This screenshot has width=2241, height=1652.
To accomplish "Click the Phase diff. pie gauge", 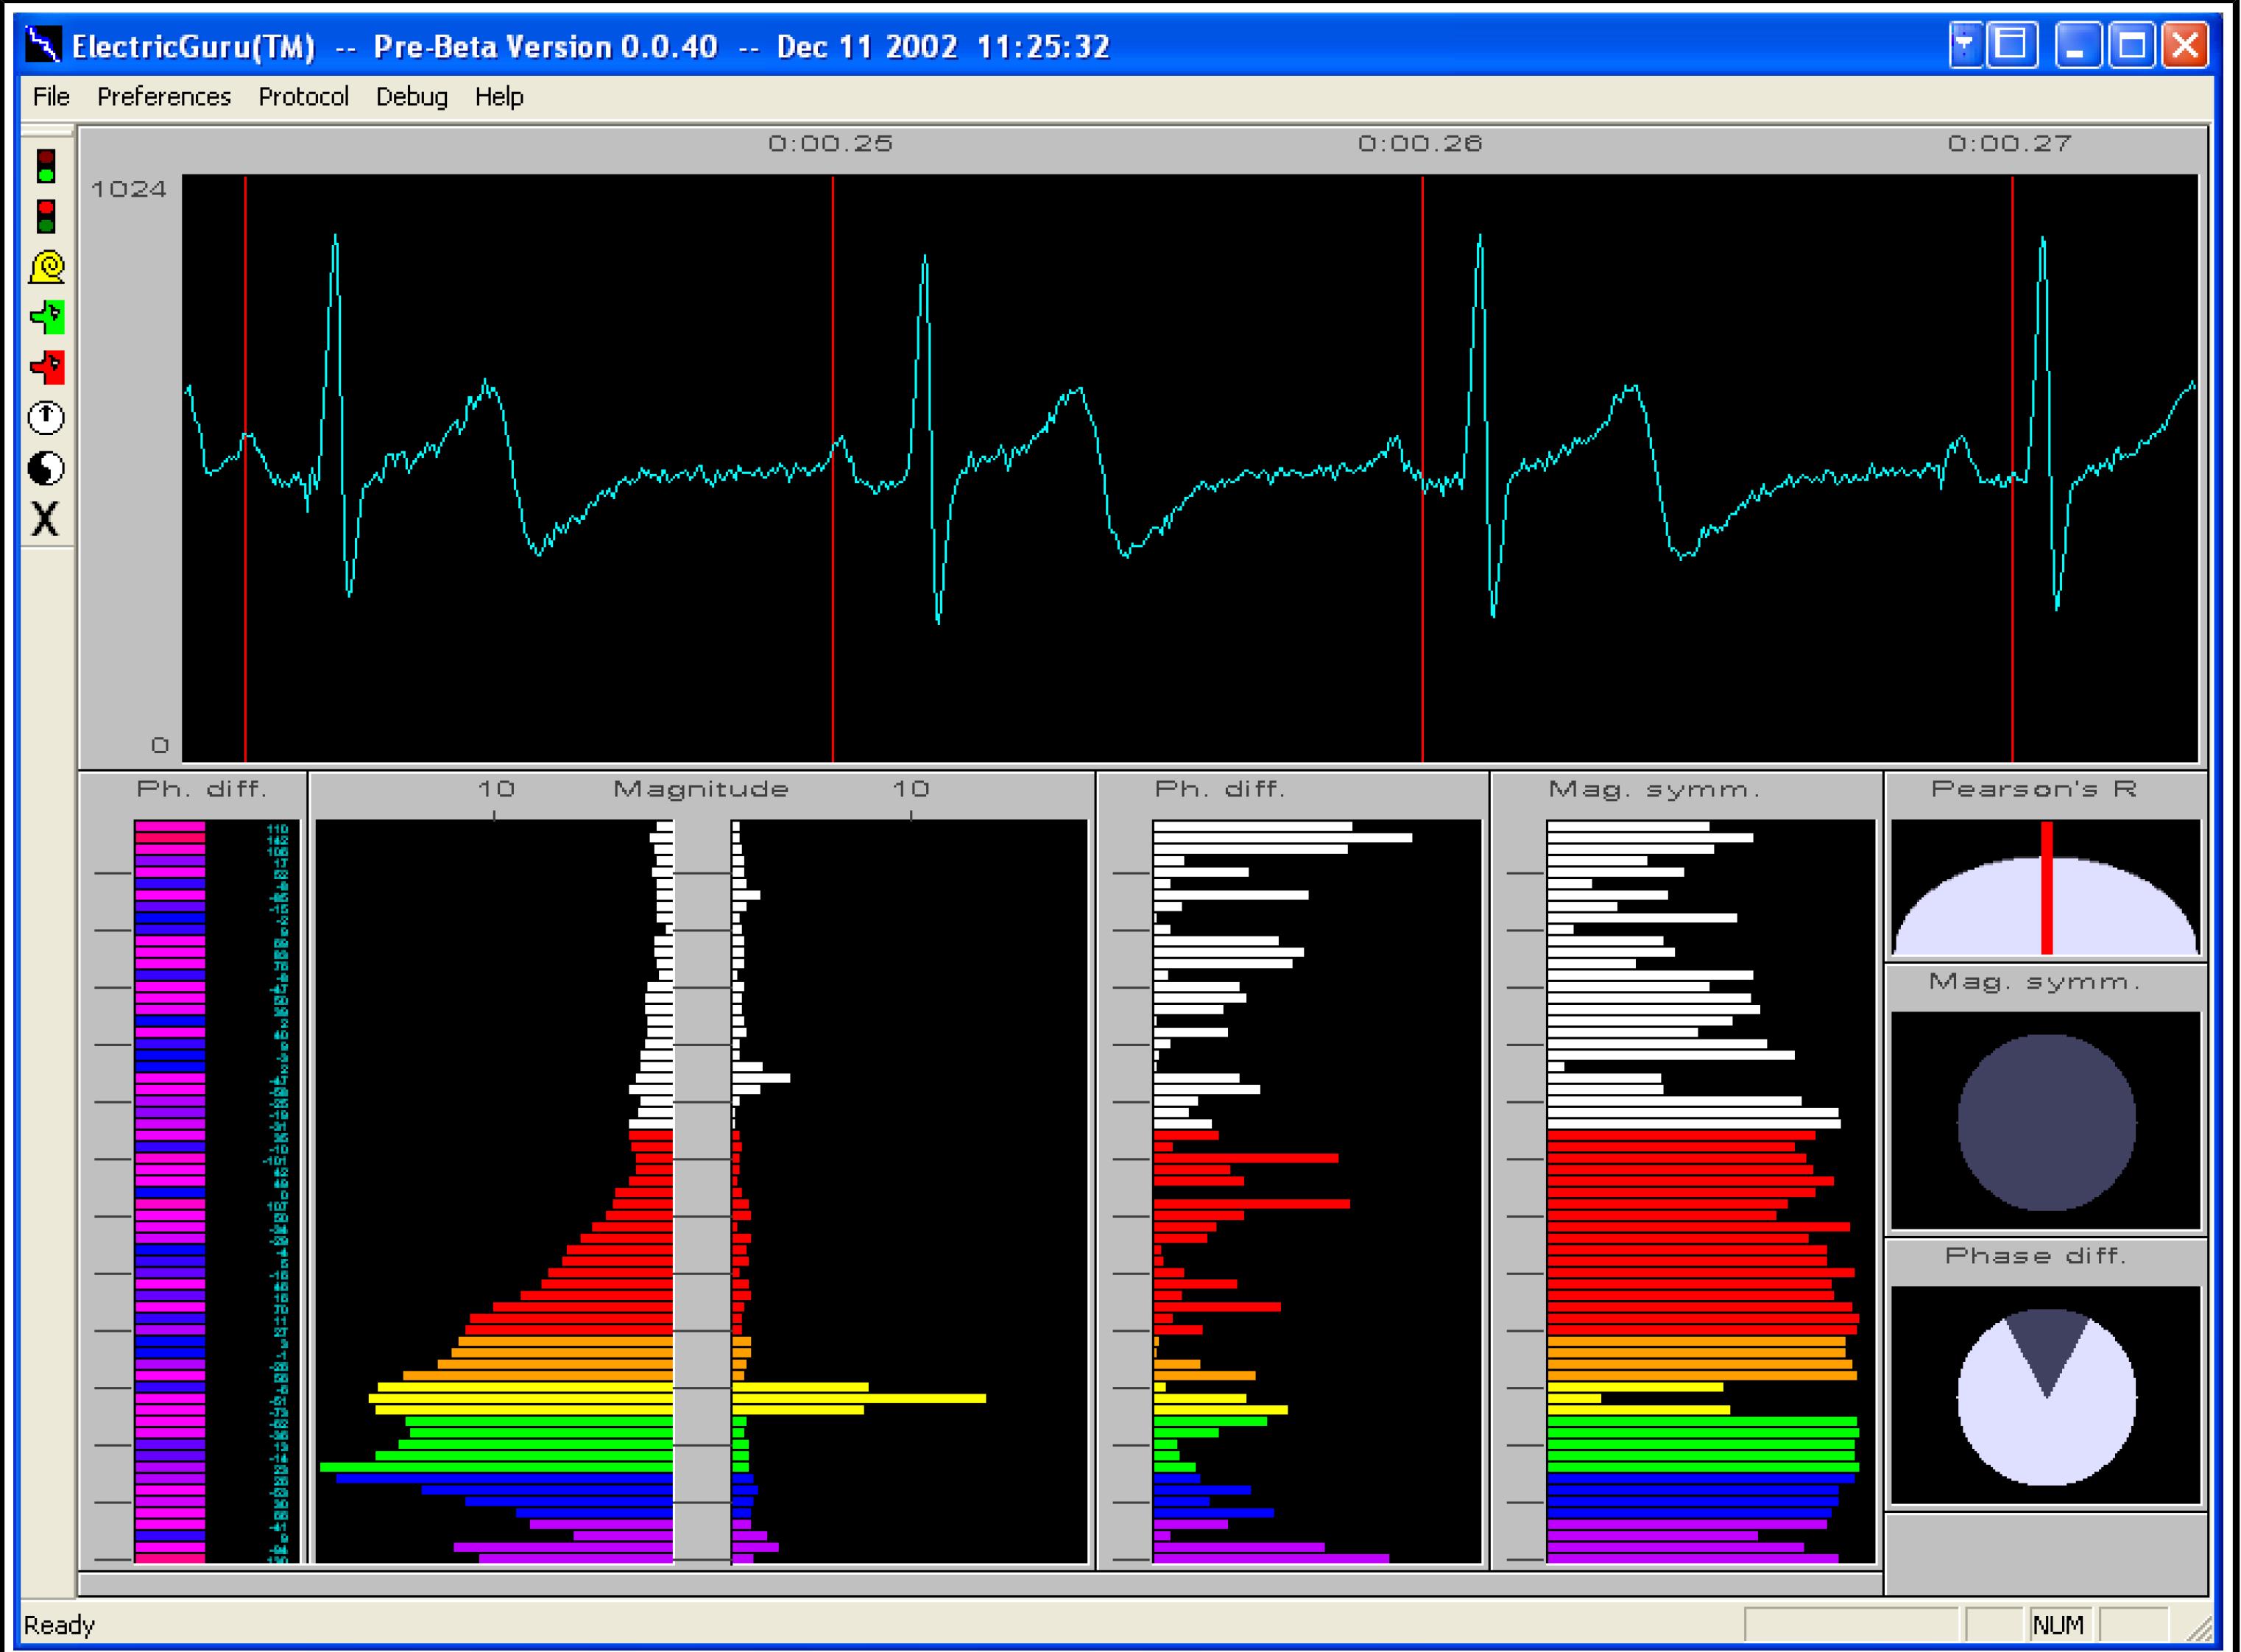I will tap(2046, 1397).
